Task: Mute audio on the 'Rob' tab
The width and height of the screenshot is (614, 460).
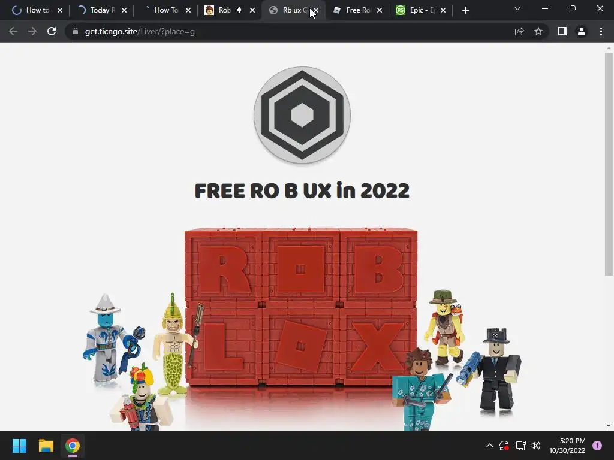Action: pyautogui.click(x=240, y=10)
